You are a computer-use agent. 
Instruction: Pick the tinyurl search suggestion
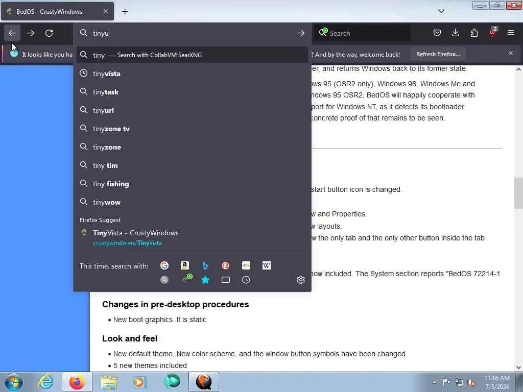coord(192,110)
